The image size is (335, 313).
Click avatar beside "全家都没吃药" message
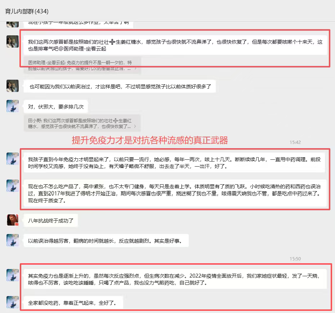point(13,302)
